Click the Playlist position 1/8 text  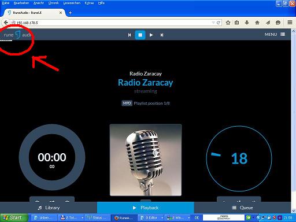151,103
